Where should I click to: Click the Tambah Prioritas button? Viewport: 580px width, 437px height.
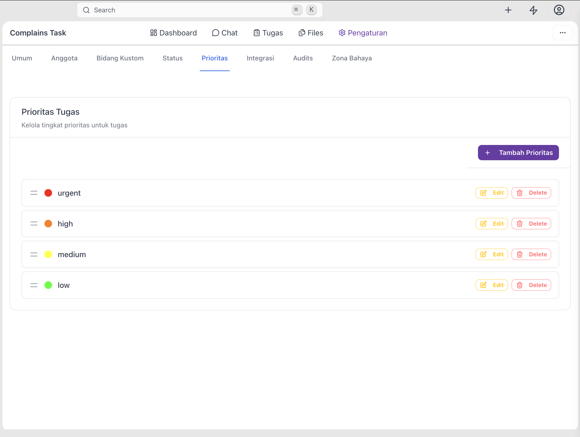click(x=518, y=153)
